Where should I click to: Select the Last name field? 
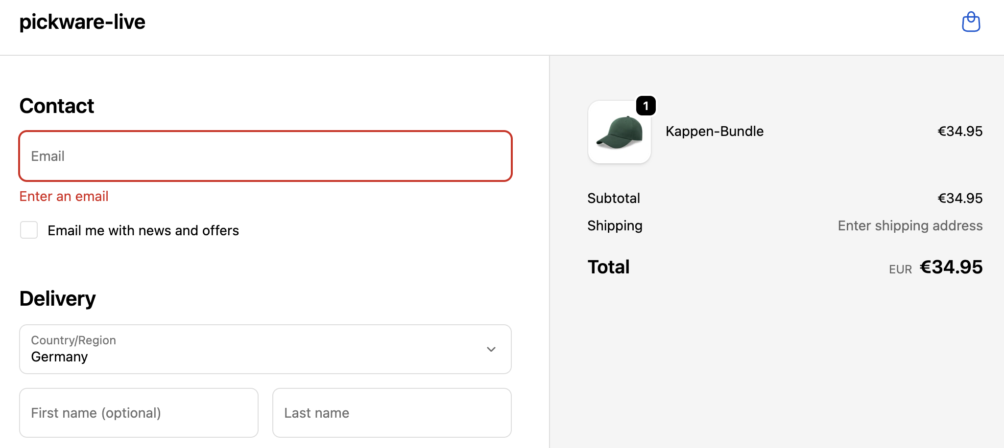tap(392, 413)
